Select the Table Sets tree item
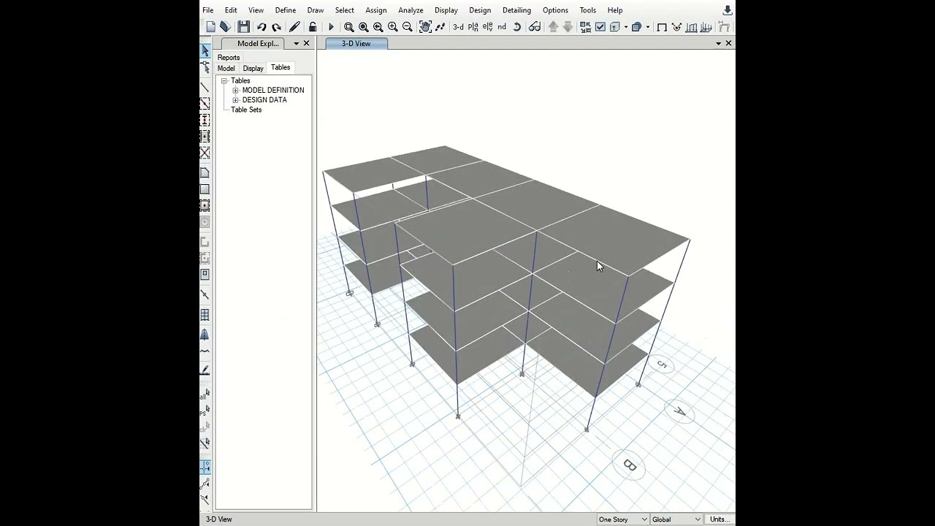The height and width of the screenshot is (526, 935). pos(246,110)
